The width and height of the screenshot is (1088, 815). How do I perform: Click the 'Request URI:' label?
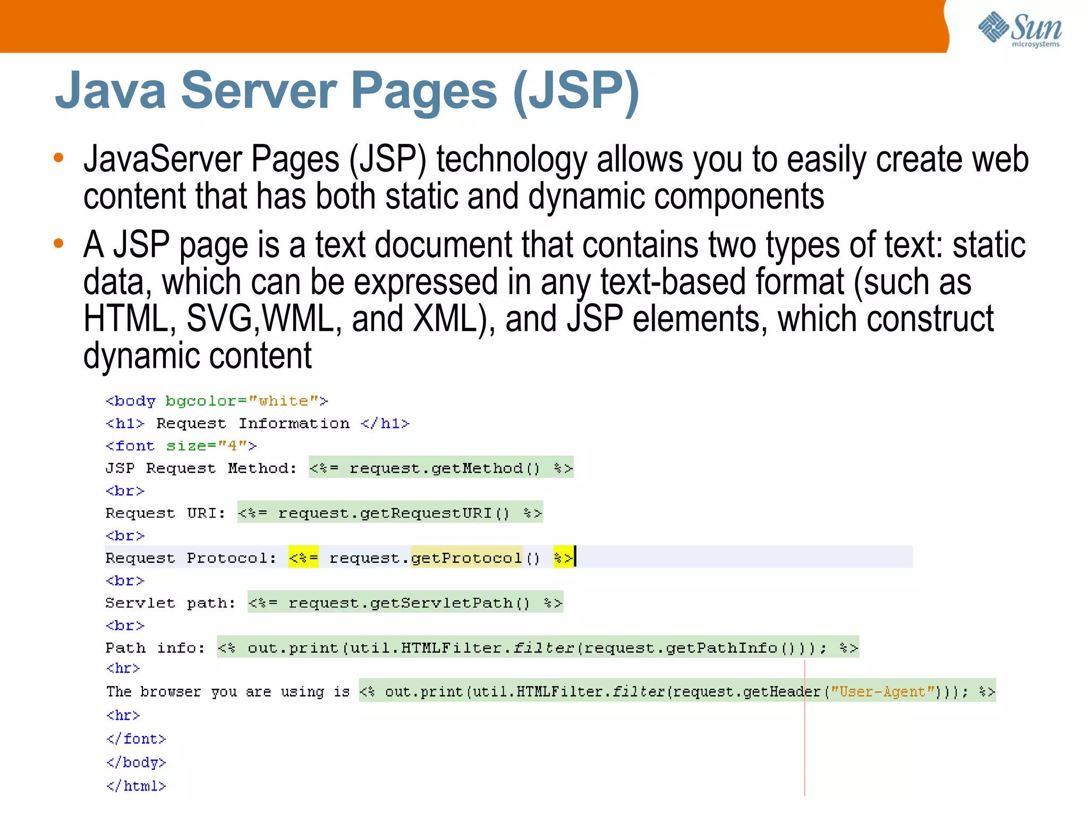165,513
